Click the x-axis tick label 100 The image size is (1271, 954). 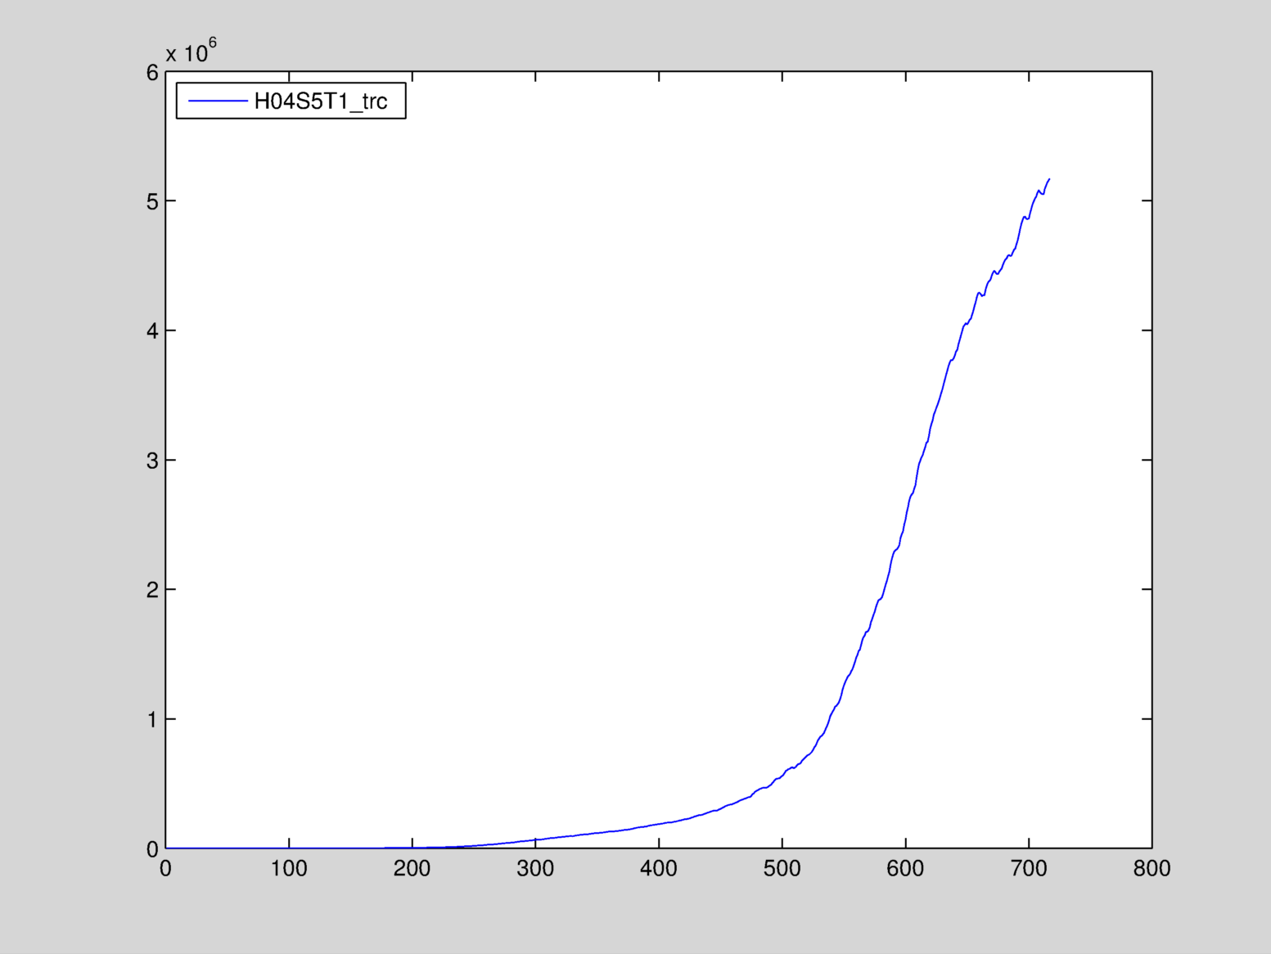tap(289, 869)
